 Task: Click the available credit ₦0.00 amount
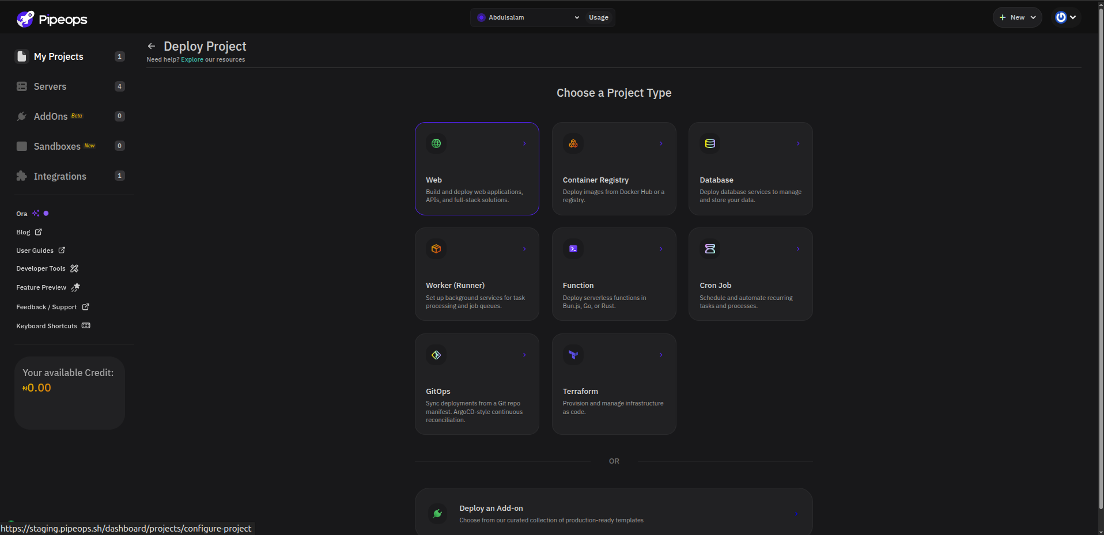[x=37, y=388]
